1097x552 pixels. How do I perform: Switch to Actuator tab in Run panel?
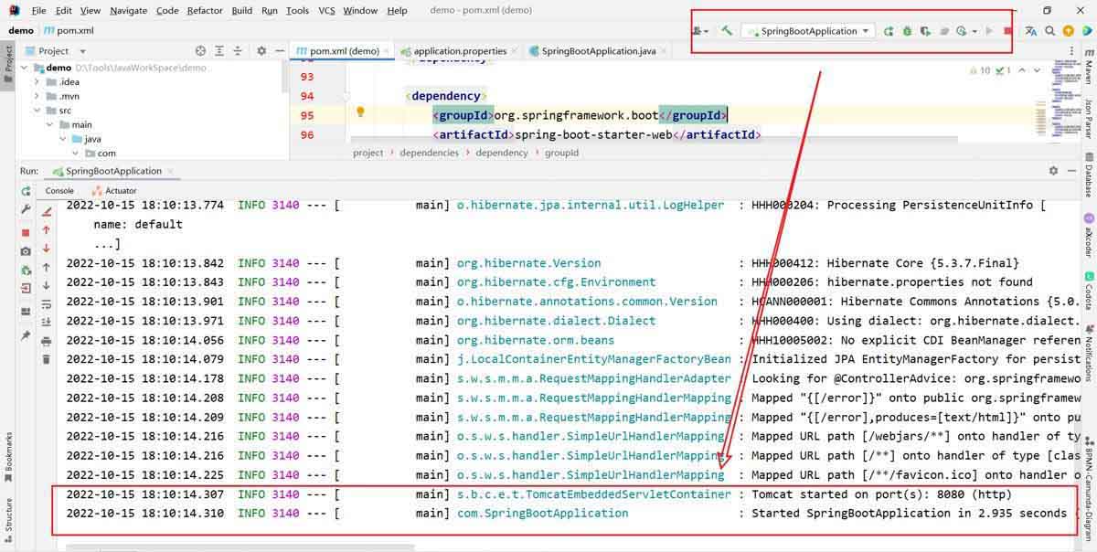pos(114,190)
